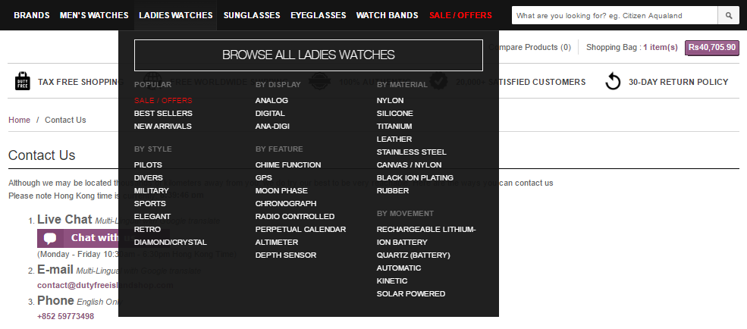Type in the product search field
The width and height of the screenshot is (747, 329).
[614, 15]
